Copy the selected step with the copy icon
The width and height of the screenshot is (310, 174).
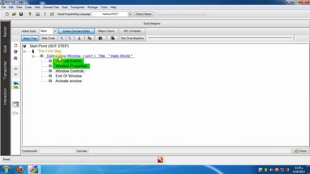[89, 38]
